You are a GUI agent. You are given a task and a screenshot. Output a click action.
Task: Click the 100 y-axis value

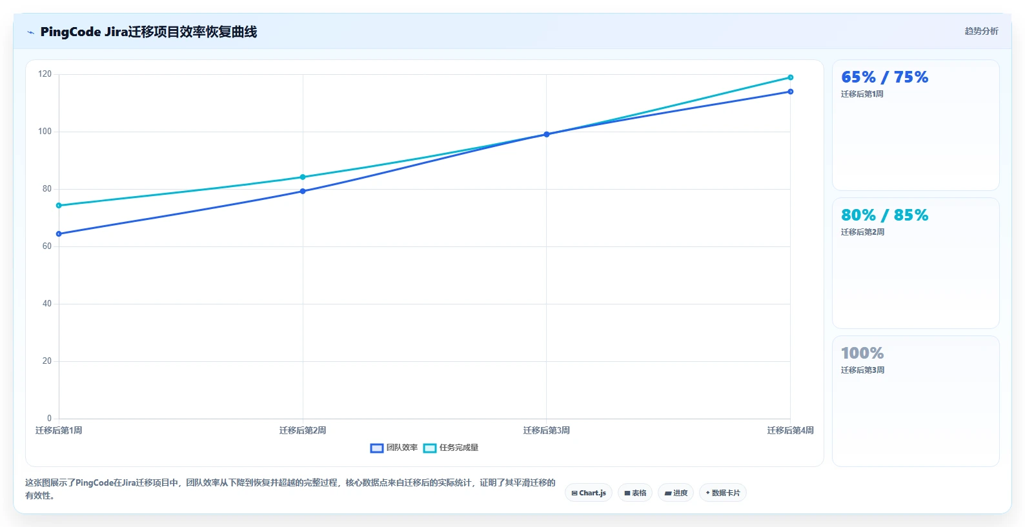click(45, 132)
